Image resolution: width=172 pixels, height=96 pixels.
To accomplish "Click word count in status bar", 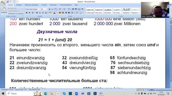I will coord(21,90).
